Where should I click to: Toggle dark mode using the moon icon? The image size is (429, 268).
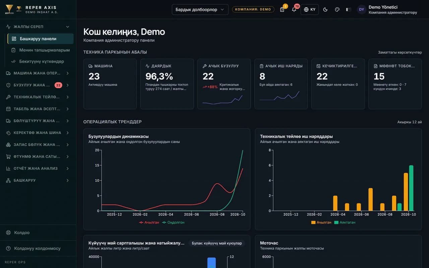tap(325, 9)
